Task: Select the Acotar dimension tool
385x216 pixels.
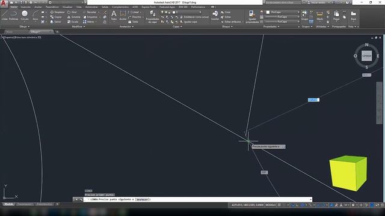Action: (x=123, y=15)
